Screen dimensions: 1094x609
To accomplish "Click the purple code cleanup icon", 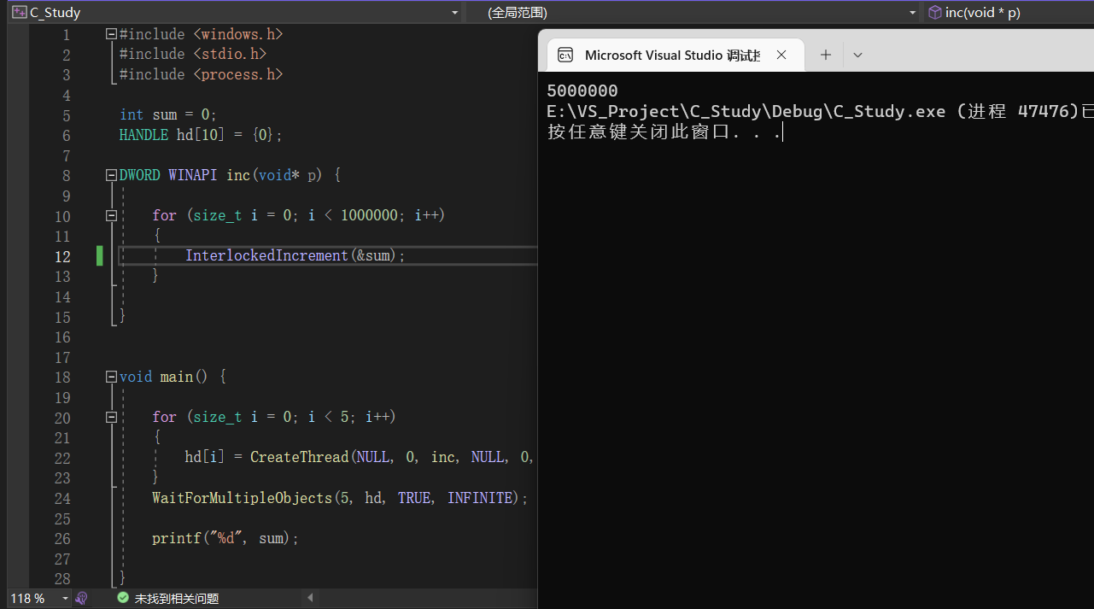I will [x=82, y=599].
